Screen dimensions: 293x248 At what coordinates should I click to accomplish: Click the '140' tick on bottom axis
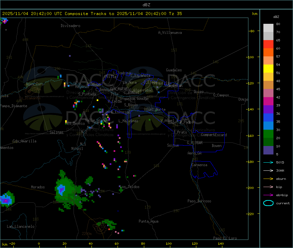[x=221, y=243]
